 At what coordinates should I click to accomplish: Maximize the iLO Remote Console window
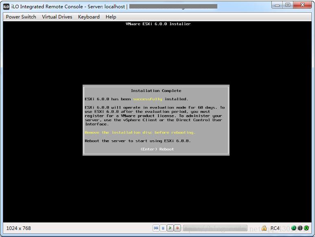[288, 5]
